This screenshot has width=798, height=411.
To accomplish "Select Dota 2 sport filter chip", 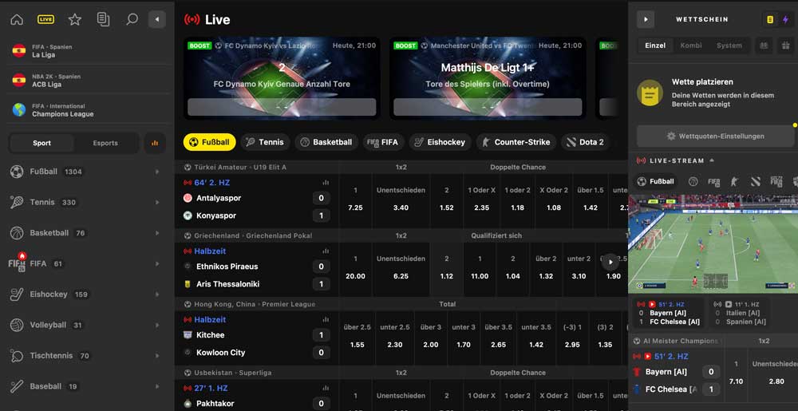I will 585,142.
